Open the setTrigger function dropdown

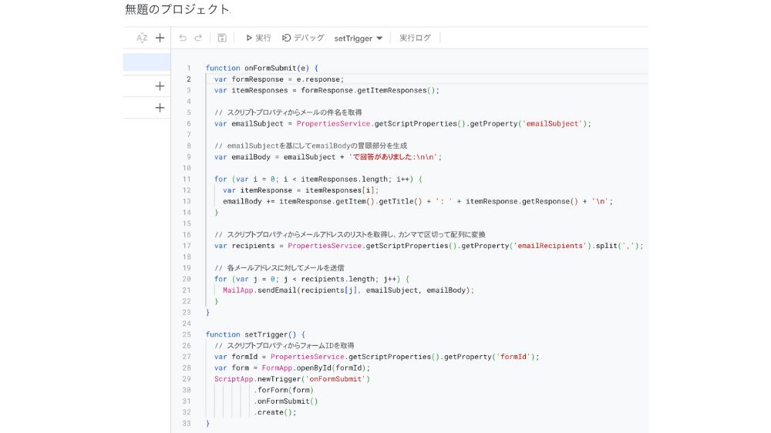pyautogui.click(x=359, y=39)
